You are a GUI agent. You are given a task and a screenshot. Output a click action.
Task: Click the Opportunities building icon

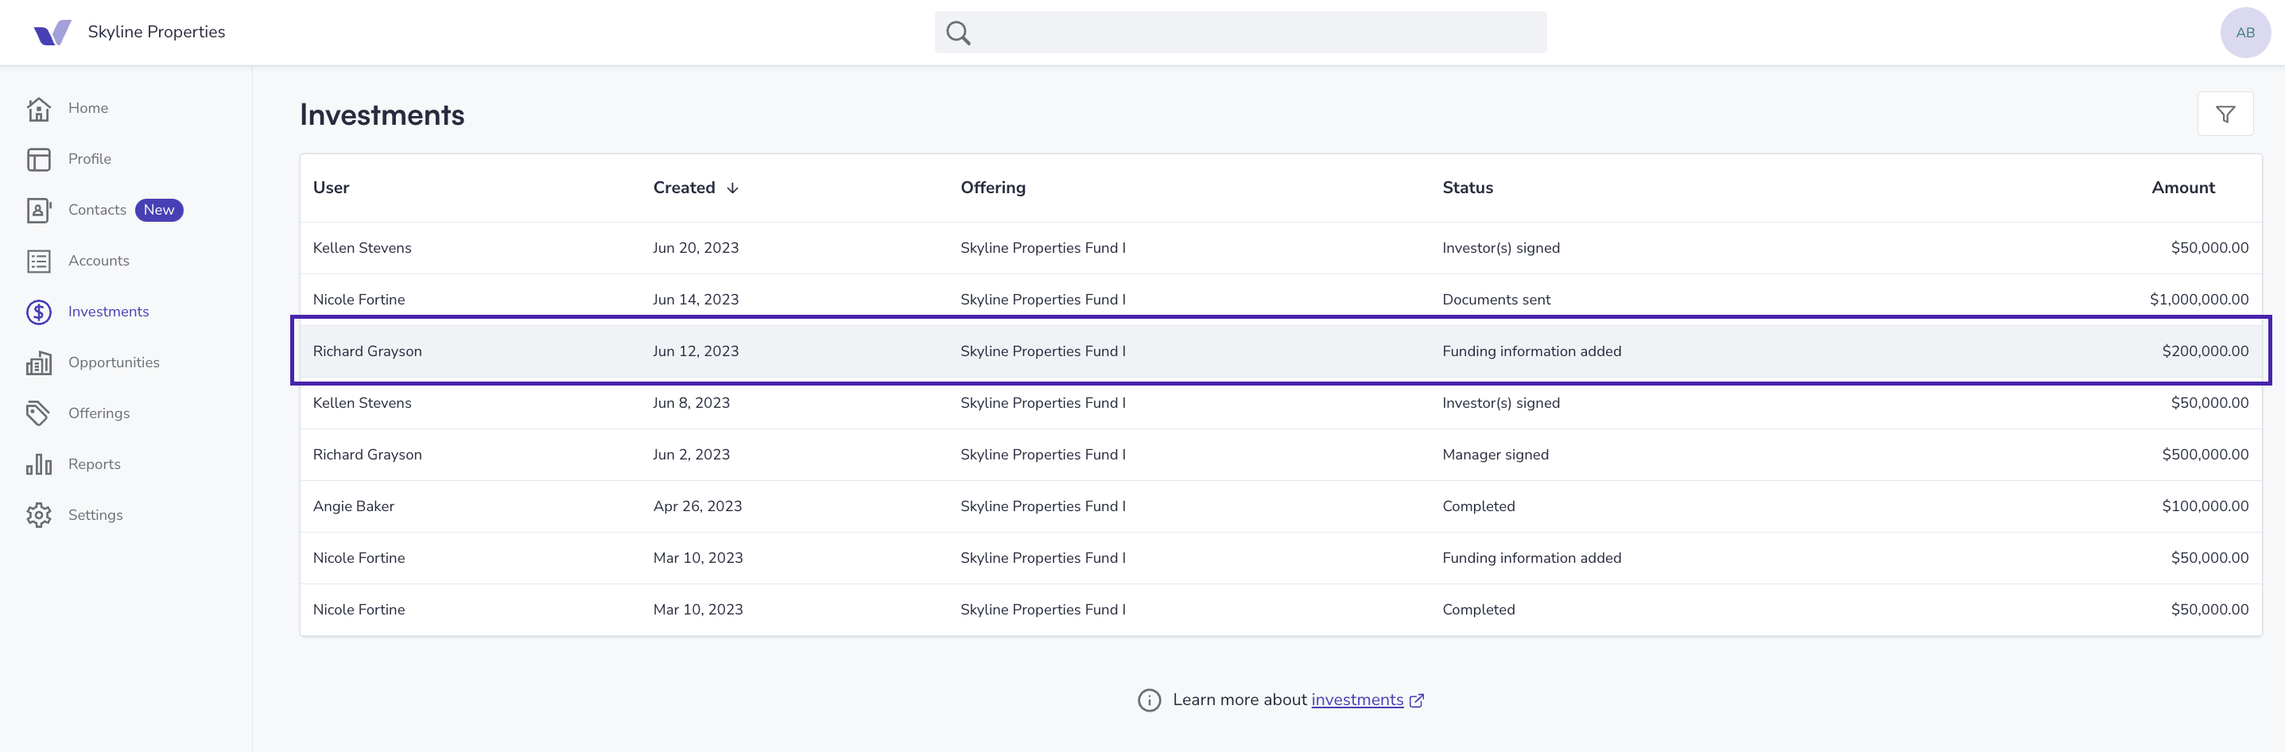click(x=39, y=362)
